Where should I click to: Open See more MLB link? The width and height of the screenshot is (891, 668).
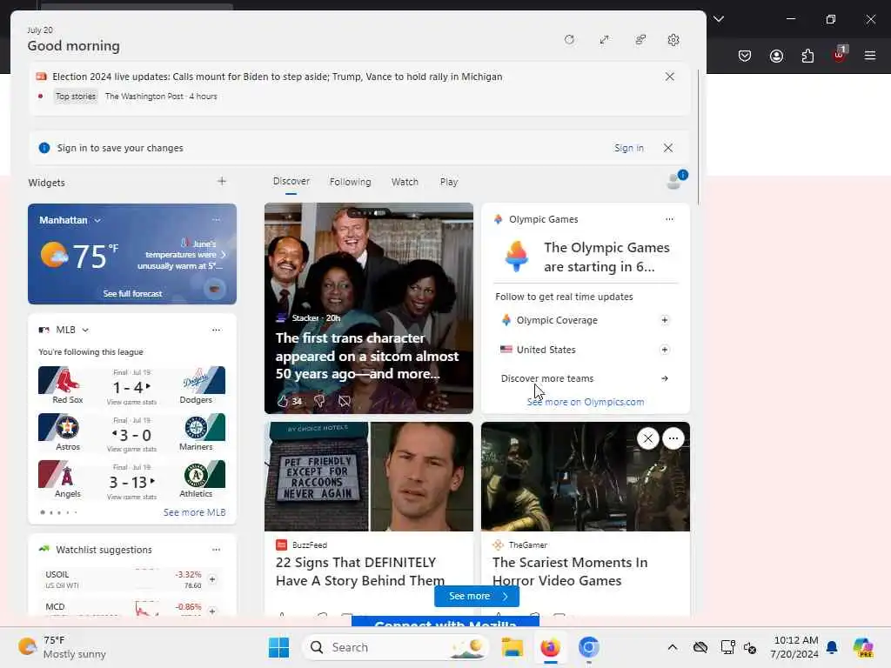(x=194, y=512)
